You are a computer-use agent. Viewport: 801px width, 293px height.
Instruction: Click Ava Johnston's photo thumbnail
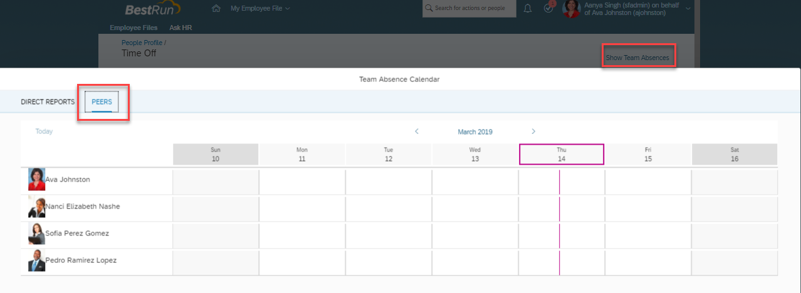tap(37, 180)
